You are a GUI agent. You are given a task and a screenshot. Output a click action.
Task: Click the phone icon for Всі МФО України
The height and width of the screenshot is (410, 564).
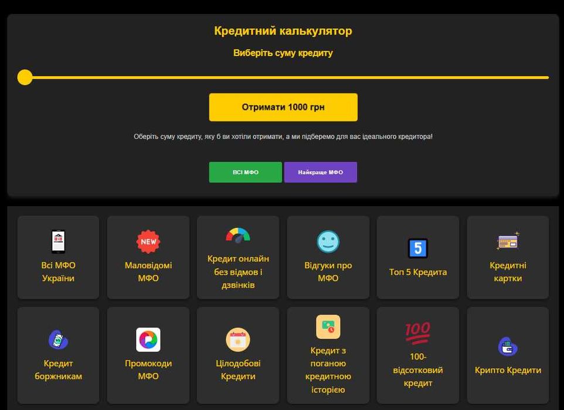[58, 241]
